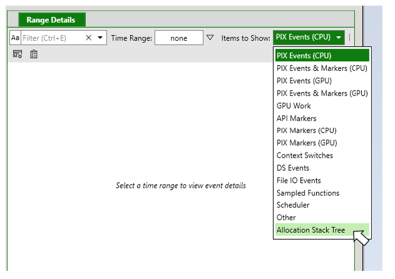395x279 pixels.
Task: Choose File IO Events entry
Action: tap(322, 180)
